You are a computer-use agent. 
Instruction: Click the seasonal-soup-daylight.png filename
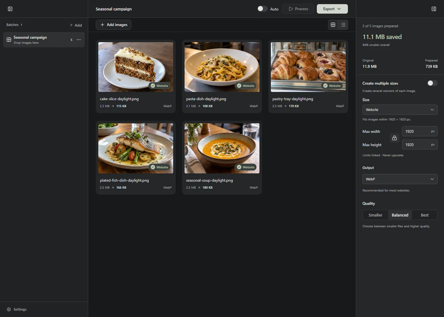click(x=209, y=180)
